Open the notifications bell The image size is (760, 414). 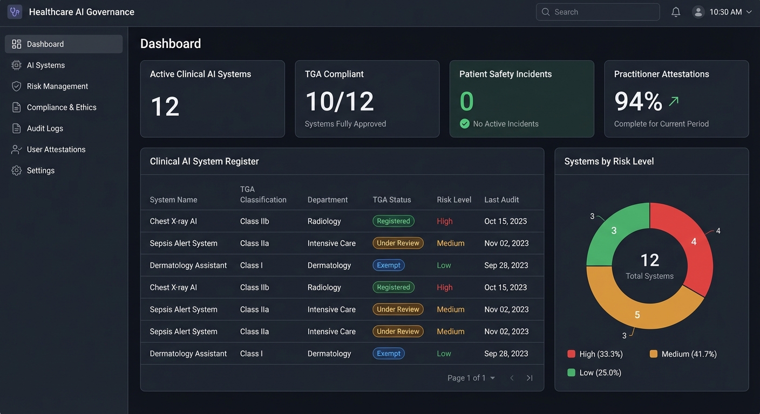[x=676, y=11]
